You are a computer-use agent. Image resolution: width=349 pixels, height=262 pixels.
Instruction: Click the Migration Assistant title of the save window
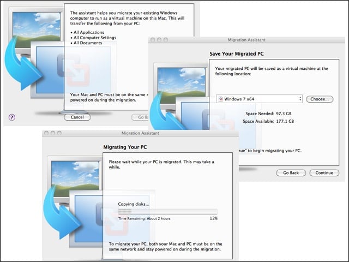[246, 40]
